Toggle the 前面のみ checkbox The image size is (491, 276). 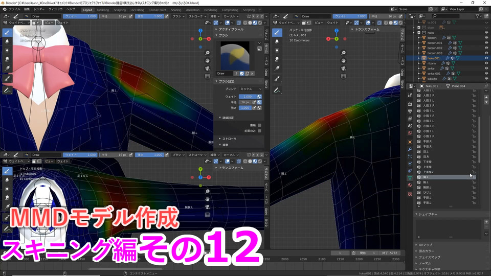[x=259, y=131]
